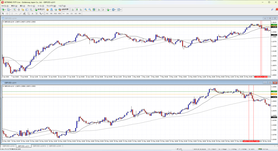Zoom out the chart with magnifier icon
Viewport: 278px width, 151px height.
(89, 9)
